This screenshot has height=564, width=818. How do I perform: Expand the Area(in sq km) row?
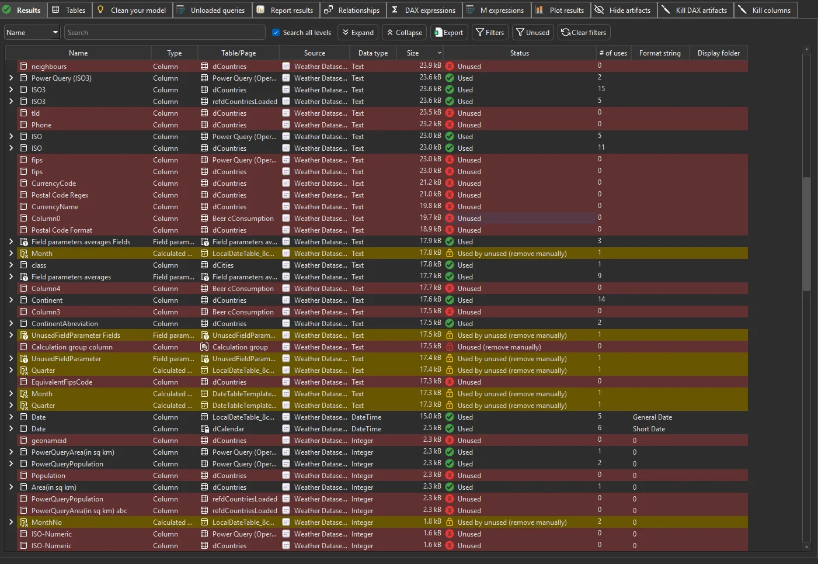pos(11,487)
